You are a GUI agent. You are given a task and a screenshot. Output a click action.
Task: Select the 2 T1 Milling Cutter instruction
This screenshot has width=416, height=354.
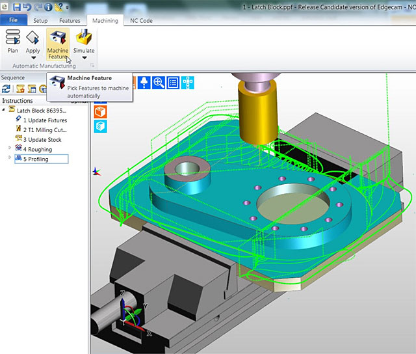45,130
